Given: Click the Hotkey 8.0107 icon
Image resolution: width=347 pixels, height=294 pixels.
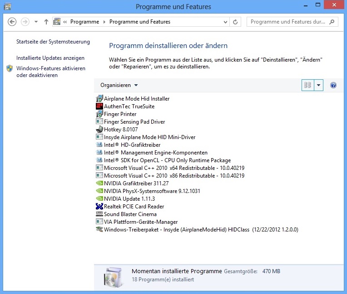Looking at the screenshot, I should [x=99, y=130].
